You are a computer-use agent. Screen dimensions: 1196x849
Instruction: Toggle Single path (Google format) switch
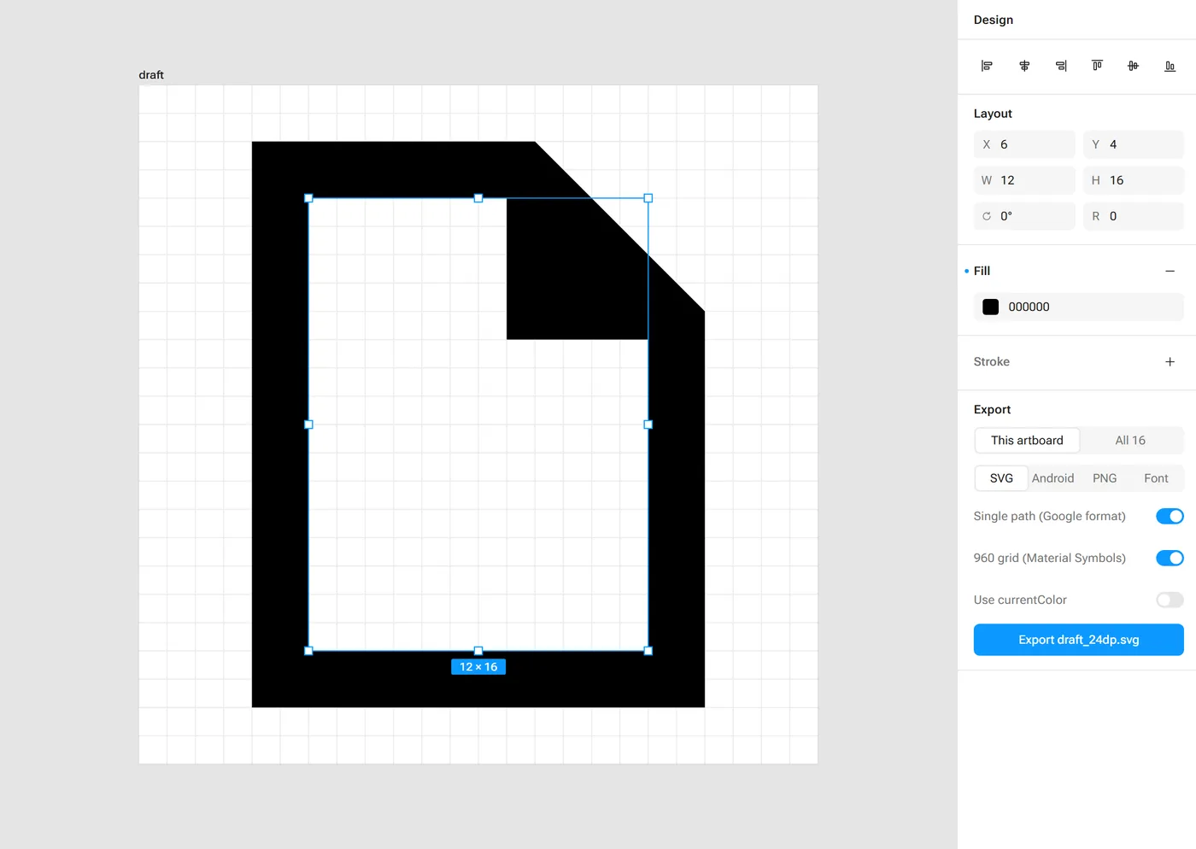pos(1170,516)
